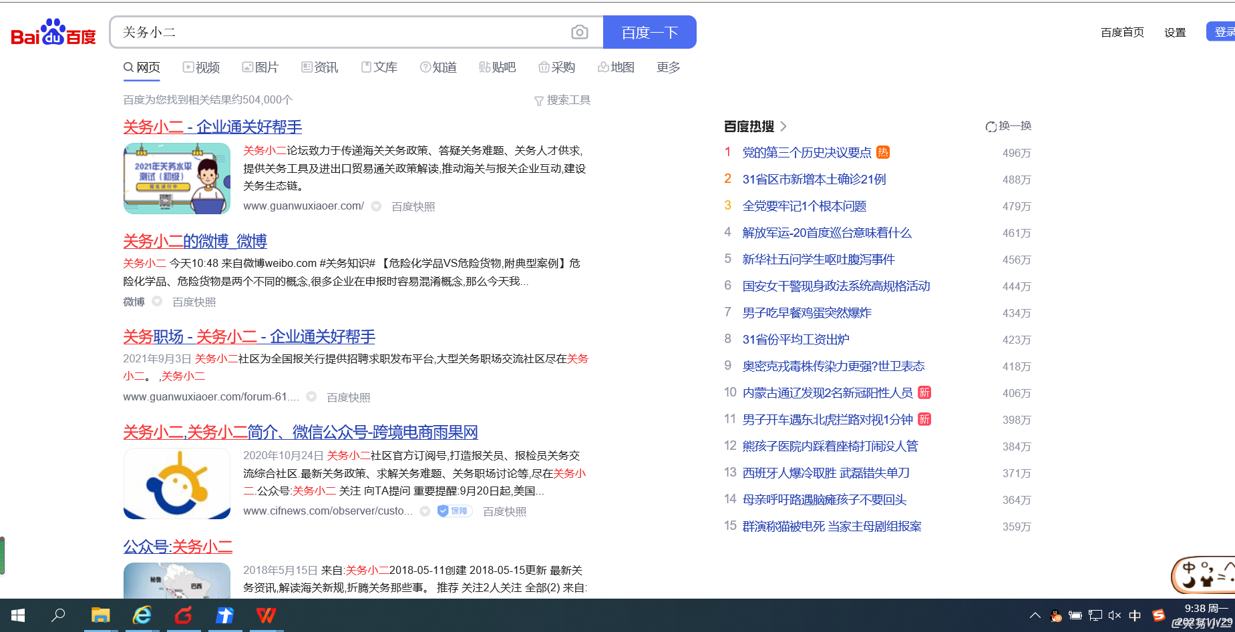Viewport: 1235px width, 632px height.
Task: Switch to the 贴吧 tab
Action: (497, 67)
